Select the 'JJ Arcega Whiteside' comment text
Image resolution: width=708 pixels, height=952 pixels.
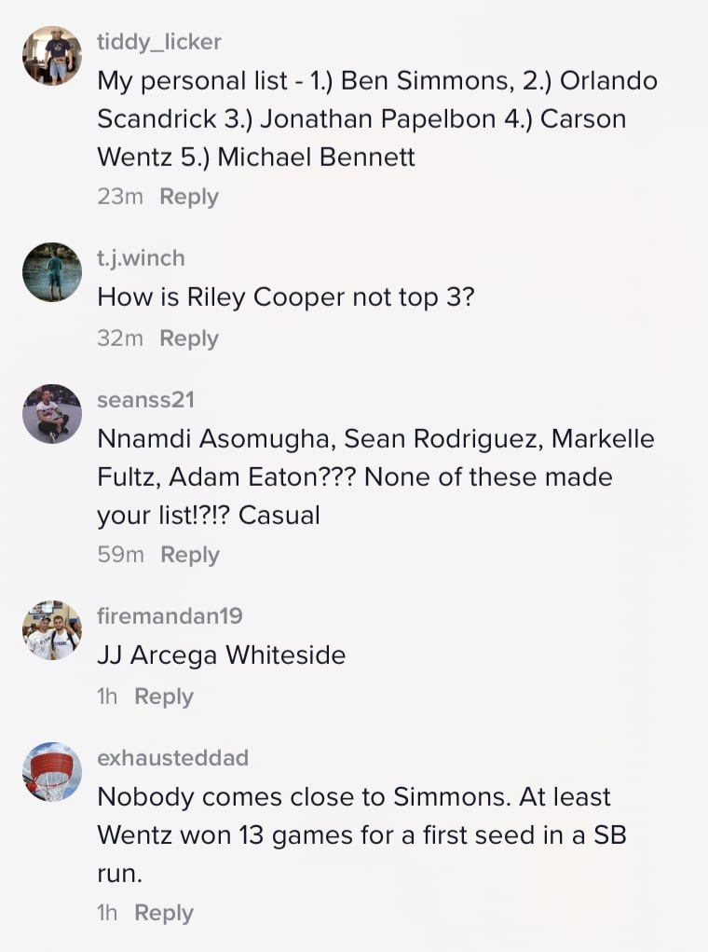(x=221, y=655)
